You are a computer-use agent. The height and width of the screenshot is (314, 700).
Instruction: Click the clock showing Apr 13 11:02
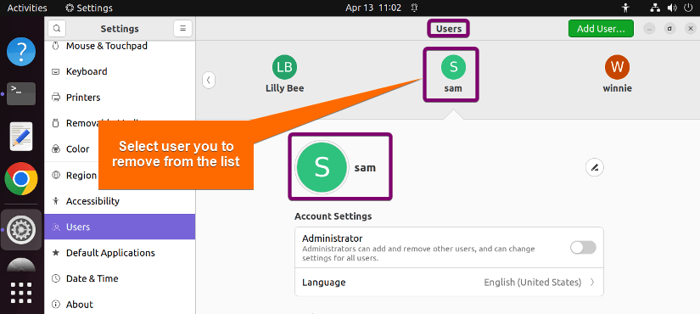click(373, 8)
